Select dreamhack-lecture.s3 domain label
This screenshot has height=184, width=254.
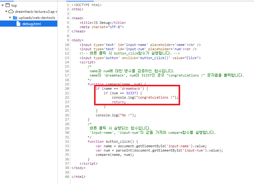point(36,12)
